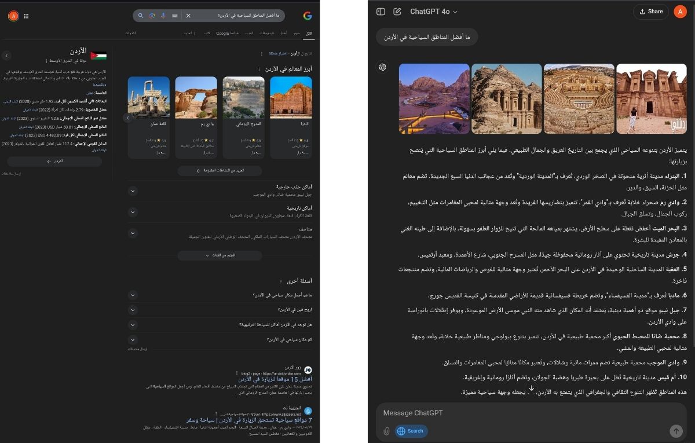
Task: Attach a file via the paperclip icon
Action: 387,431
